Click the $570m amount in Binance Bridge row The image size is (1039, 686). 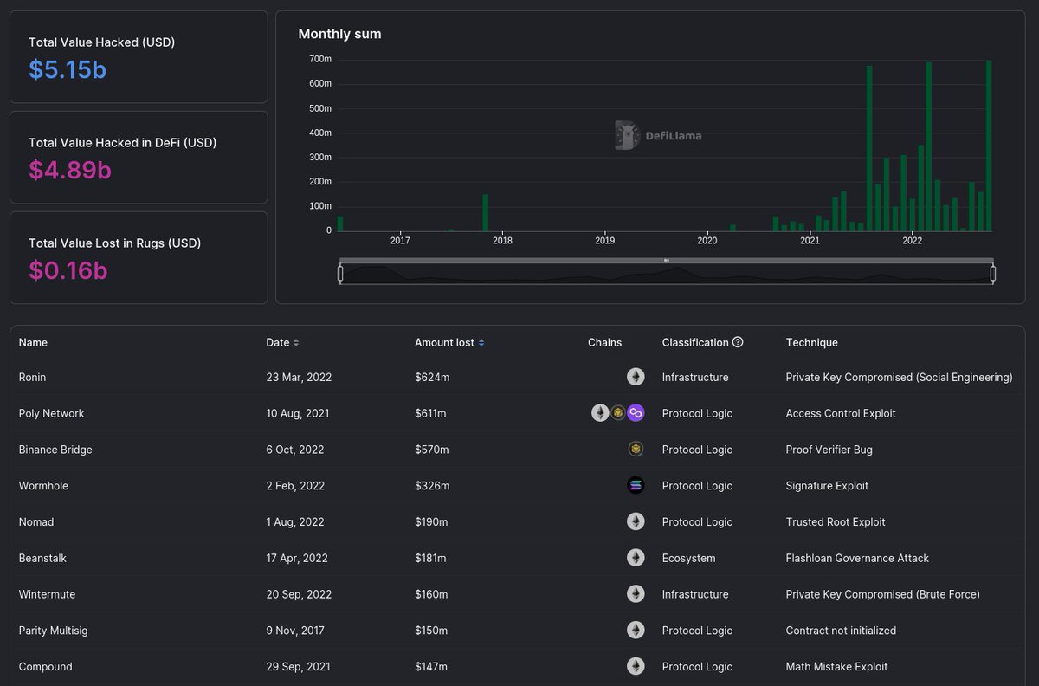[x=432, y=450]
